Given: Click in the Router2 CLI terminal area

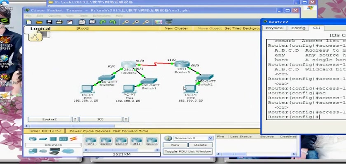Looking at the screenshot, I should (x=306, y=79).
